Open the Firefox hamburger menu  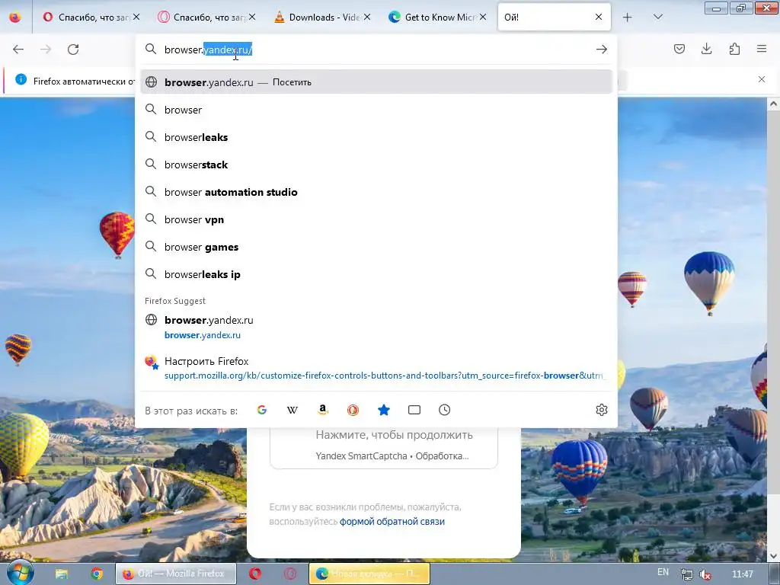pos(762,49)
